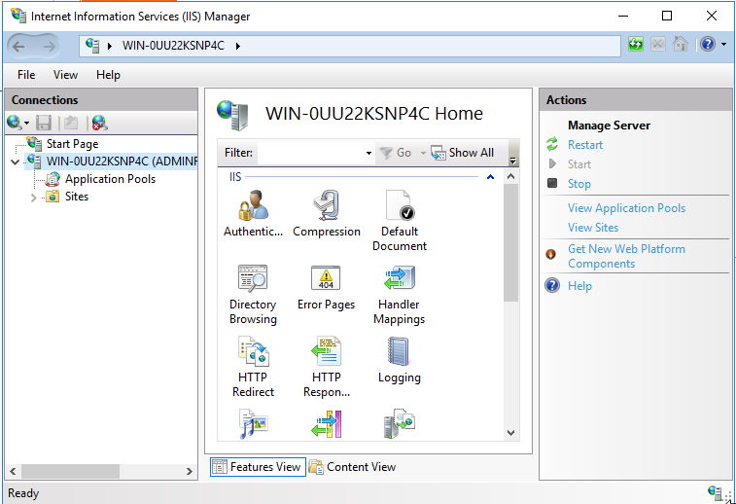Open the Help menu
This screenshot has height=504, width=736.
click(x=108, y=75)
